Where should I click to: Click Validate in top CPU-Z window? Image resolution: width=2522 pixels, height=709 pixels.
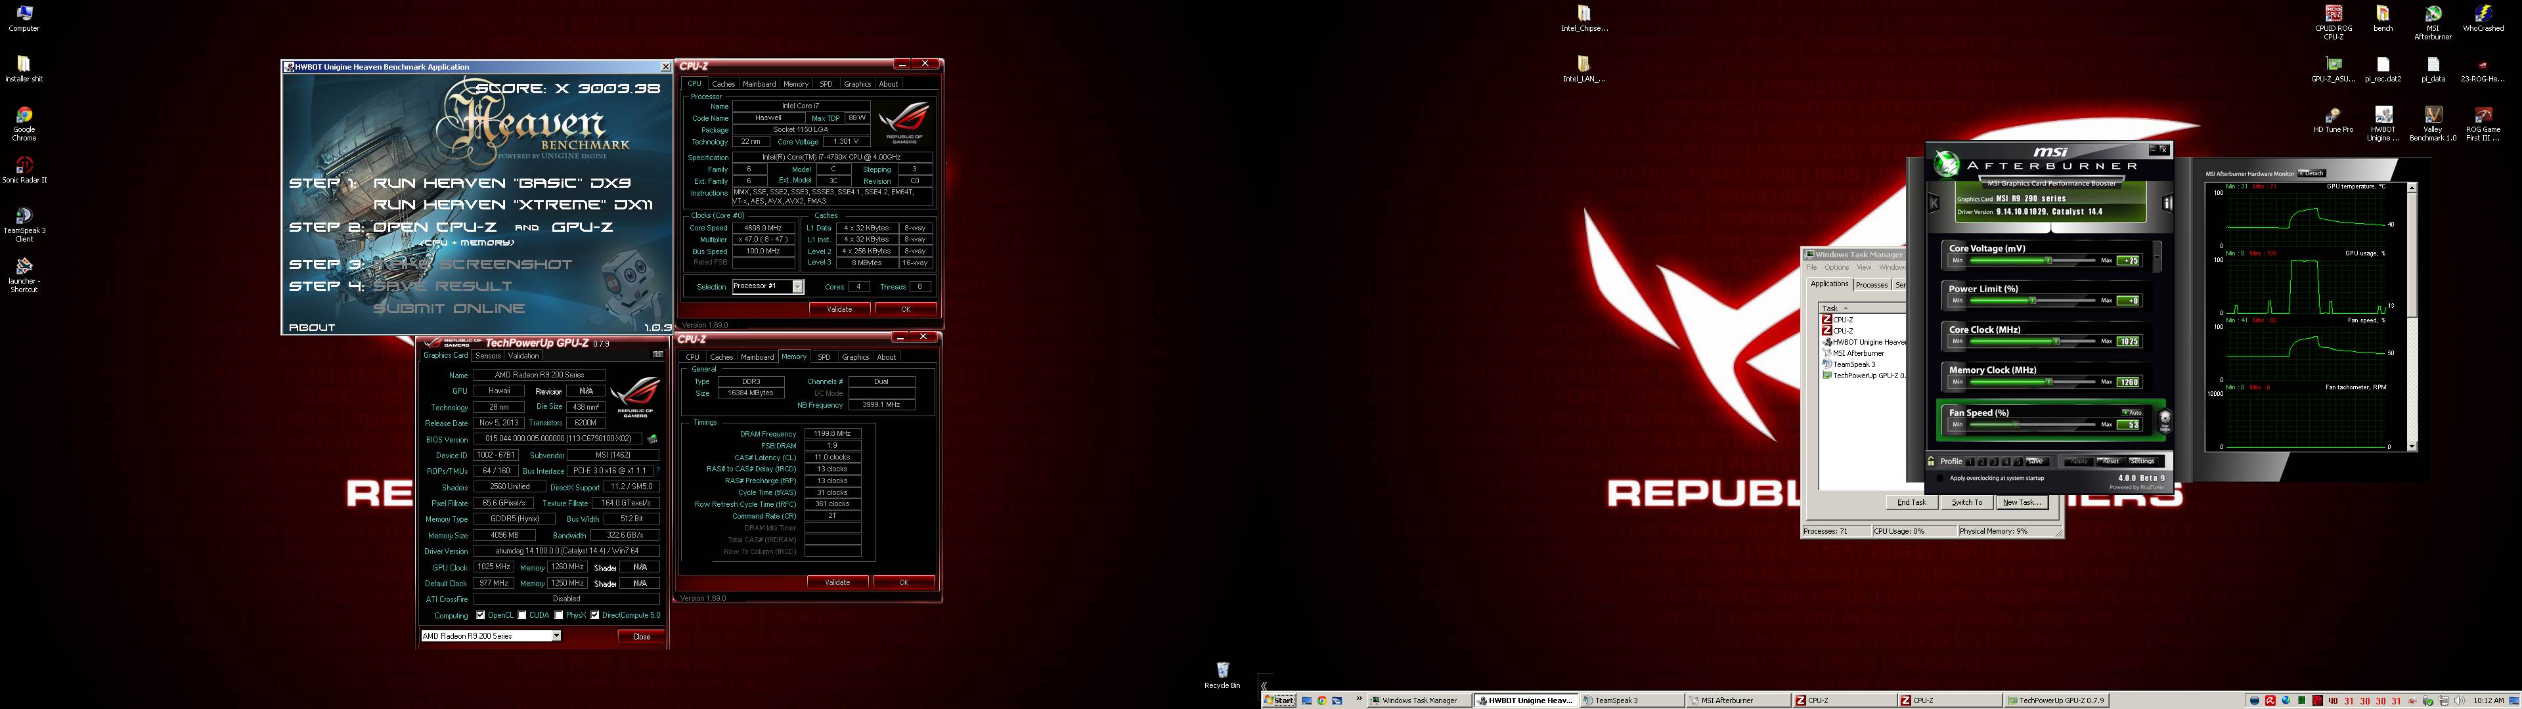[x=839, y=309]
